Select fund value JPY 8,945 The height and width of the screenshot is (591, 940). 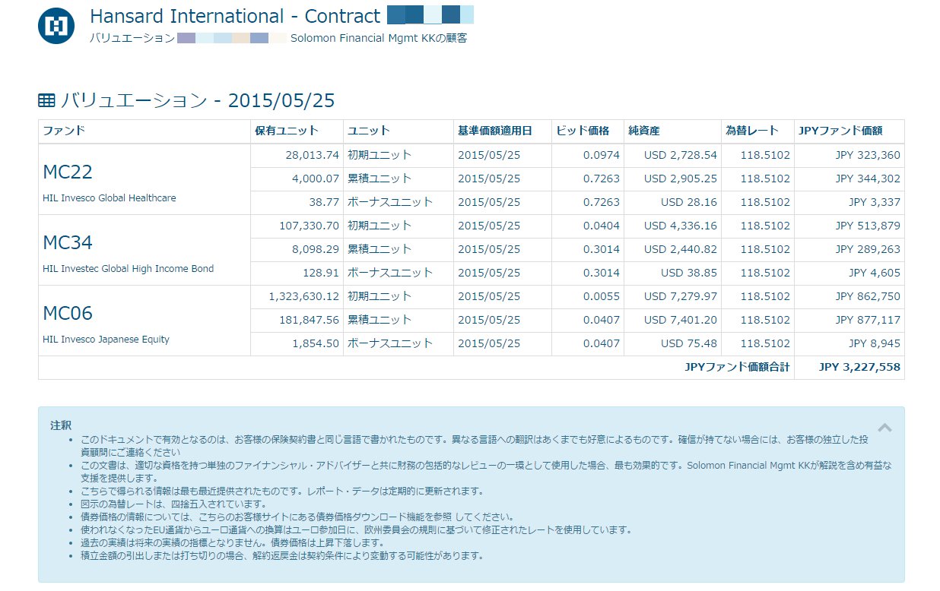[875, 343]
